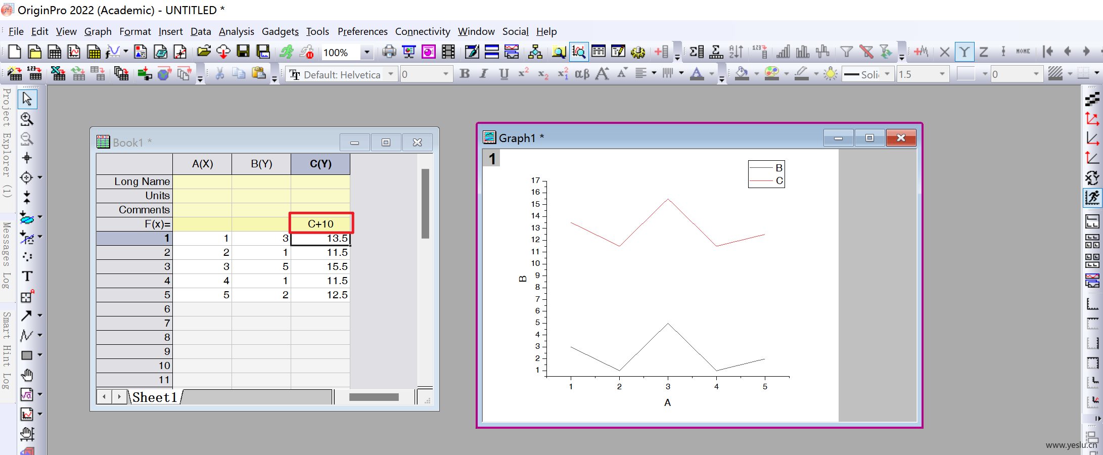1103x455 pixels.
Task: Select column header B(Y) in Book1
Action: (261, 164)
